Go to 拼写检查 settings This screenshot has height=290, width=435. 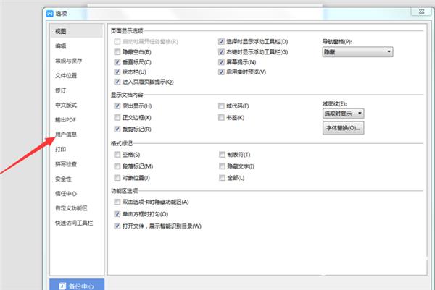66,164
